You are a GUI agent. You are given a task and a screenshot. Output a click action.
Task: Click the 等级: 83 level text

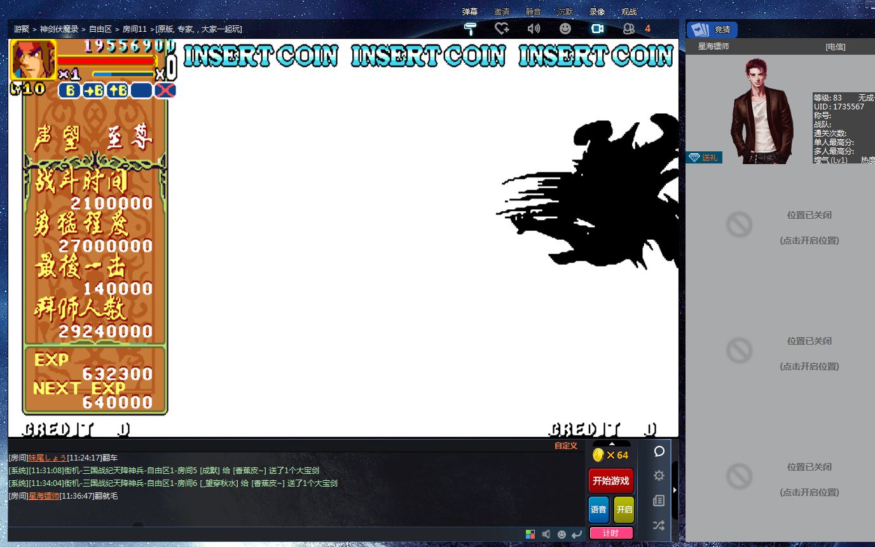point(827,98)
